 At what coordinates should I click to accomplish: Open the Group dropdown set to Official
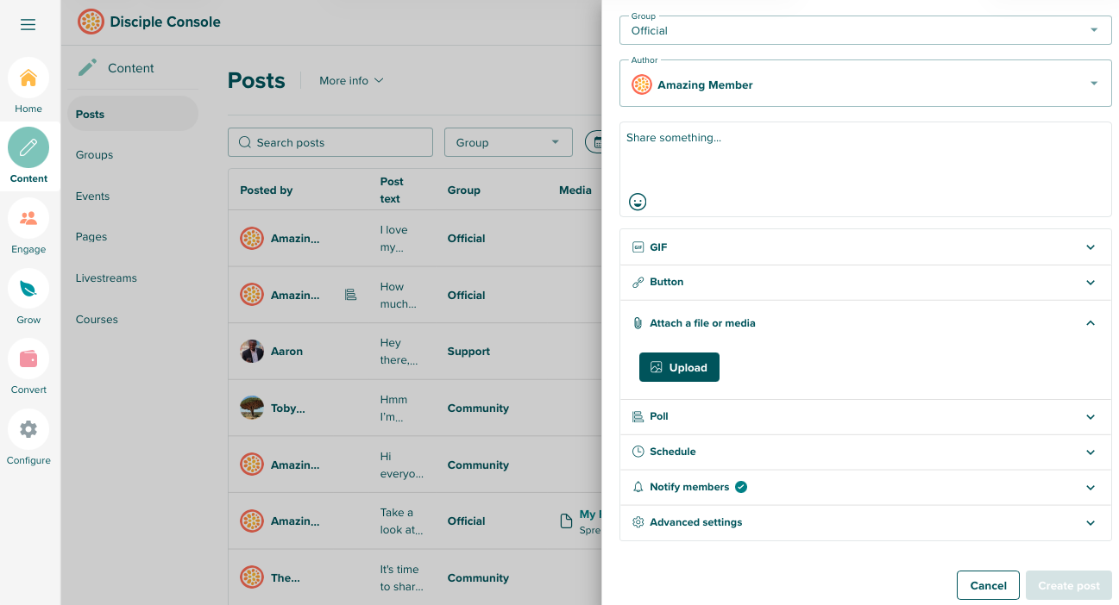pyautogui.click(x=864, y=30)
